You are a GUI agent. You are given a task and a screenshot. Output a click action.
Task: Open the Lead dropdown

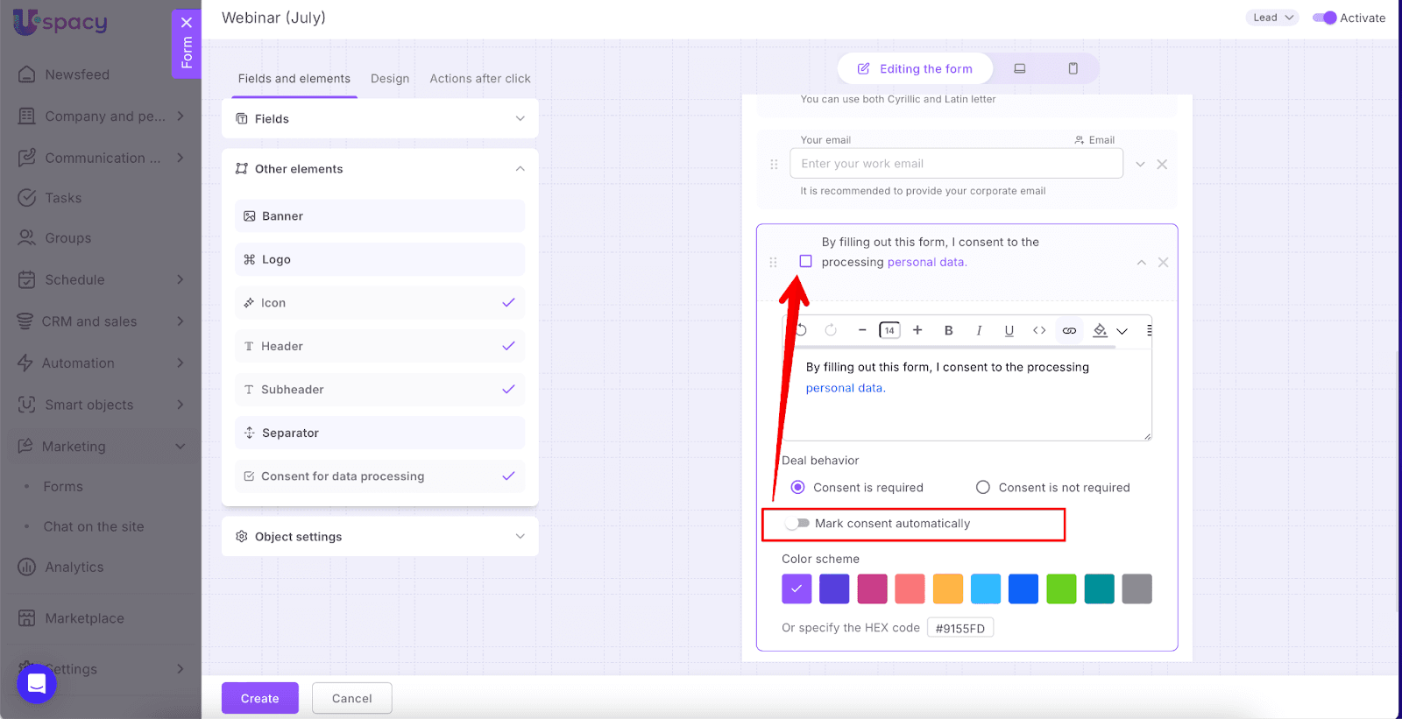tap(1271, 18)
